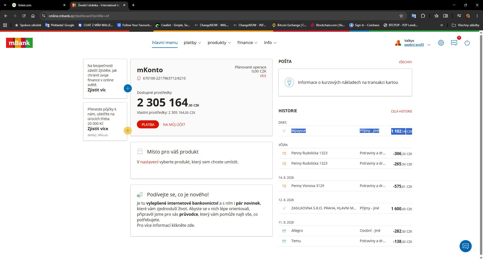Open browser three-dot menu
The height and width of the screenshot is (259, 483).
(477, 16)
